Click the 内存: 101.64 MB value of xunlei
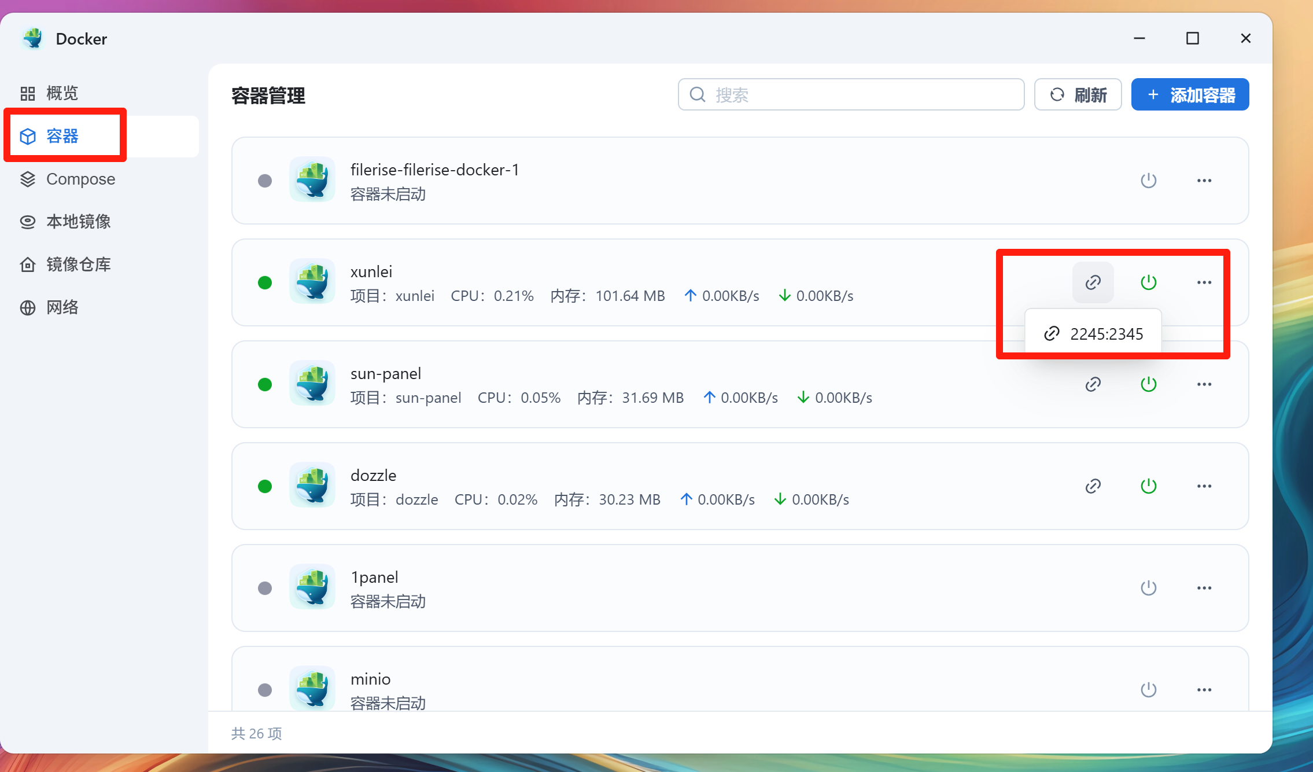 tap(607, 296)
